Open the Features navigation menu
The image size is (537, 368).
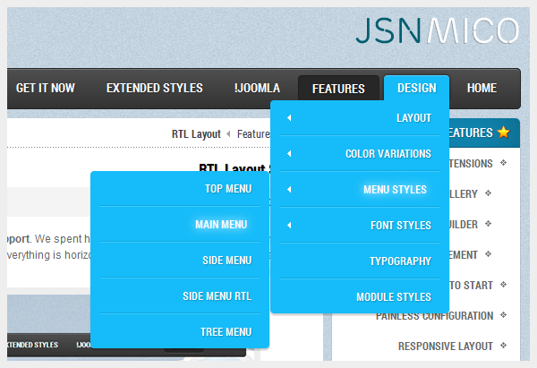coord(338,89)
